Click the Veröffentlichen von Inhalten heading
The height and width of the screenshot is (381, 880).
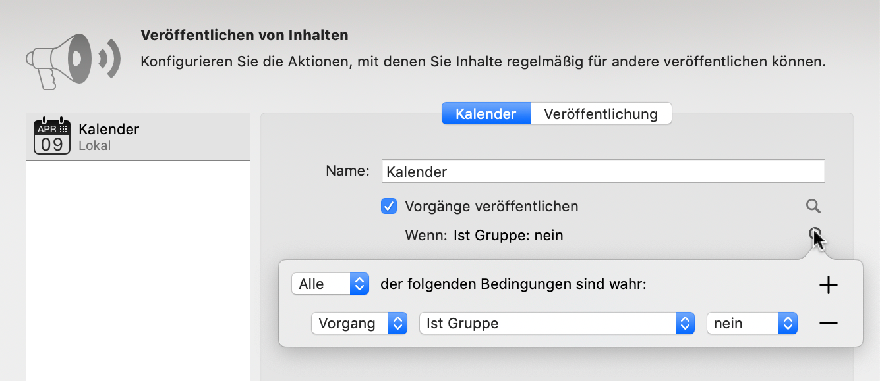245,35
